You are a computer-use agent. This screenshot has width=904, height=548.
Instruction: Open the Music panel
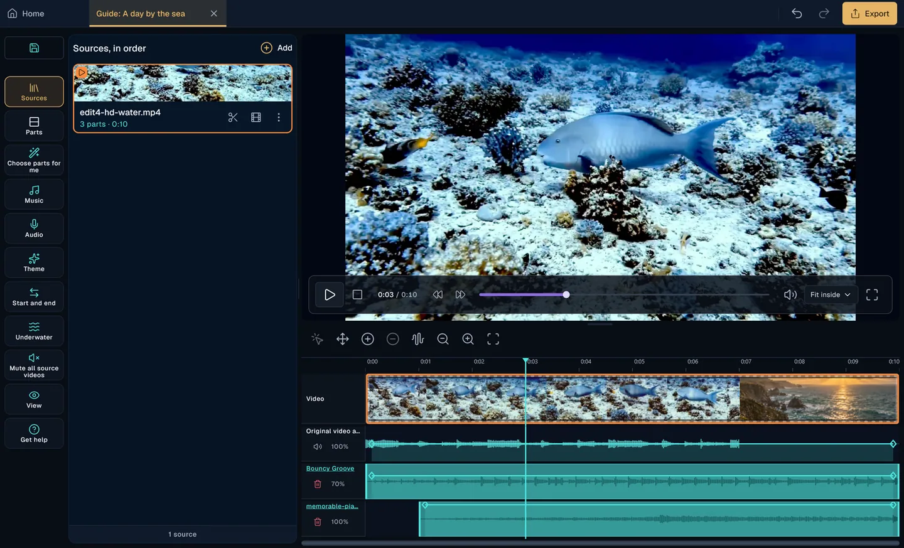[x=34, y=194]
